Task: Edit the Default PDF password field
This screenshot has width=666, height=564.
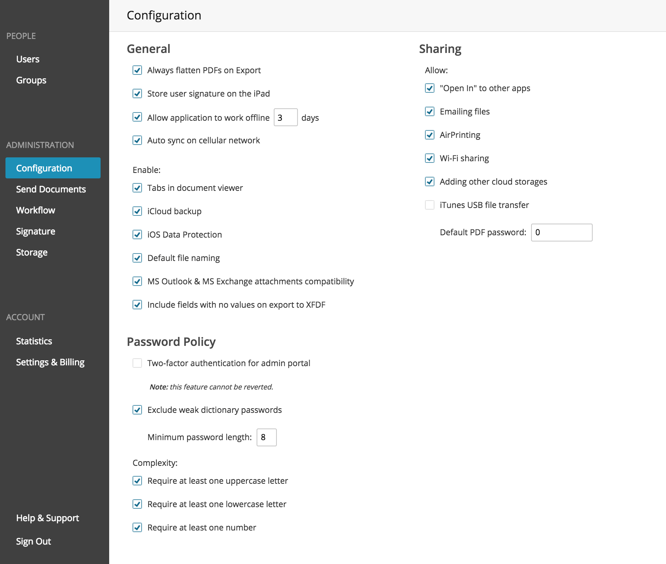Action: 561,233
